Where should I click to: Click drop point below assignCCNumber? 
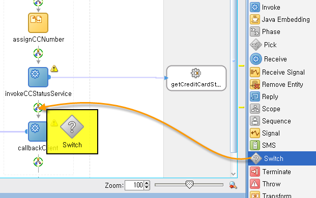click(x=38, y=53)
